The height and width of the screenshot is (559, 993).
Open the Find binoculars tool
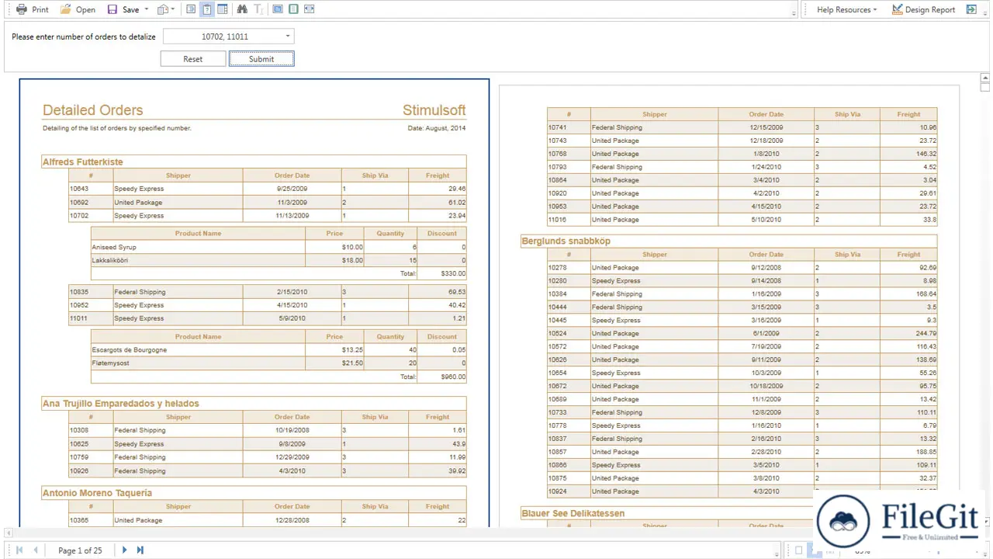tap(242, 9)
